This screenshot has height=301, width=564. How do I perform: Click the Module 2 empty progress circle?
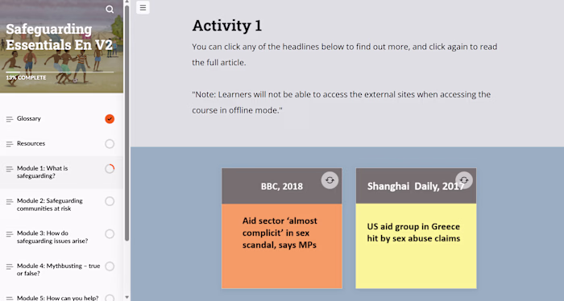pyautogui.click(x=110, y=201)
